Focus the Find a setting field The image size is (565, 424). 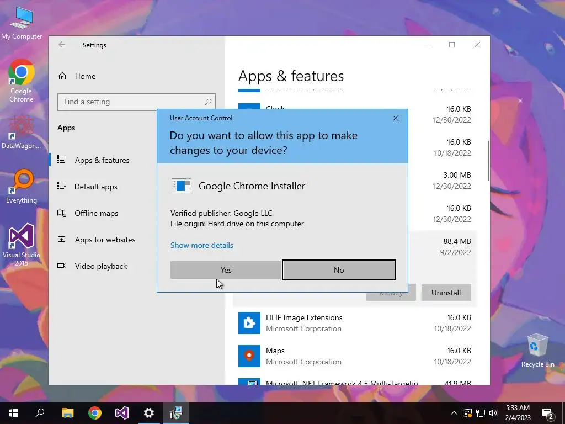click(137, 102)
